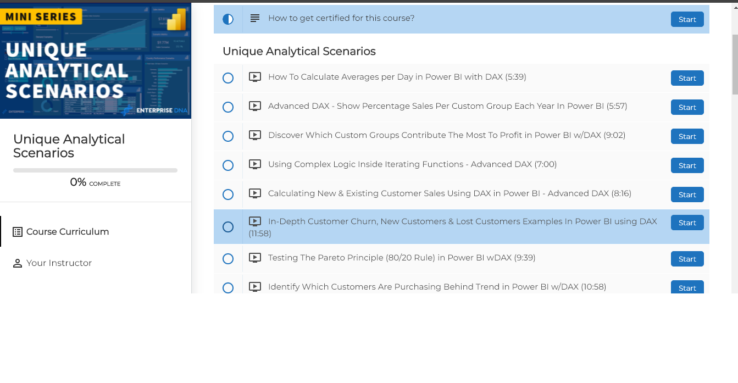Start Averages per Day in Power BI lesson
738x383 pixels.
(x=687, y=78)
